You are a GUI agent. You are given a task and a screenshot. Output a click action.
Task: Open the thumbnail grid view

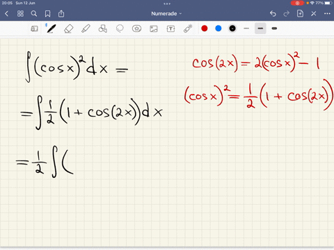pyautogui.click(x=20, y=14)
